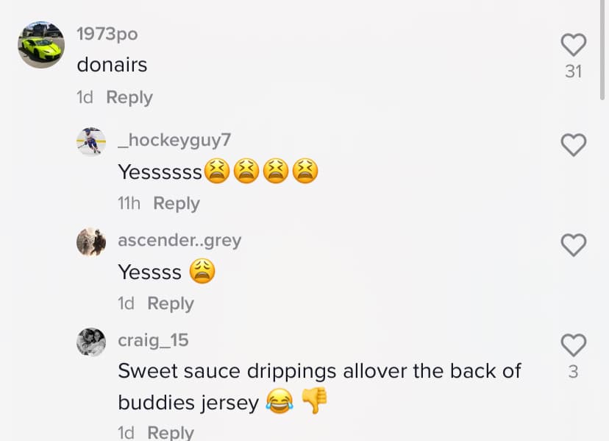Click the 31 likes count
609x441 pixels.
click(x=573, y=71)
